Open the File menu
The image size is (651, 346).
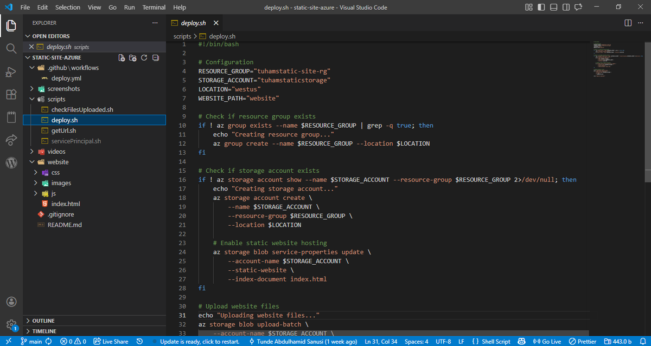click(x=25, y=7)
